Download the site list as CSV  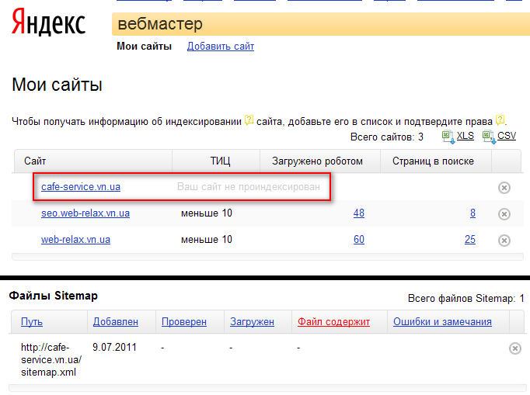507,136
